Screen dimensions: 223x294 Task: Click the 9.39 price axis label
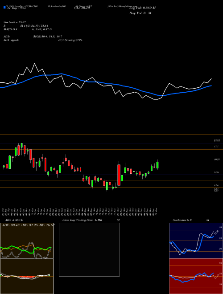click(x=216, y=172)
